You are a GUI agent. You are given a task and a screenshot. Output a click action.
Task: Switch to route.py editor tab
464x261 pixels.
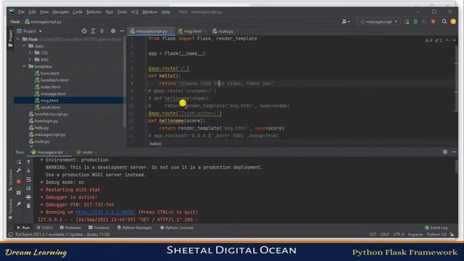pos(225,31)
